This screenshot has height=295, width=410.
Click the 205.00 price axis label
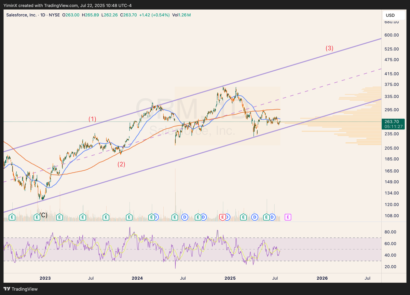pyautogui.click(x=391, y=148)
